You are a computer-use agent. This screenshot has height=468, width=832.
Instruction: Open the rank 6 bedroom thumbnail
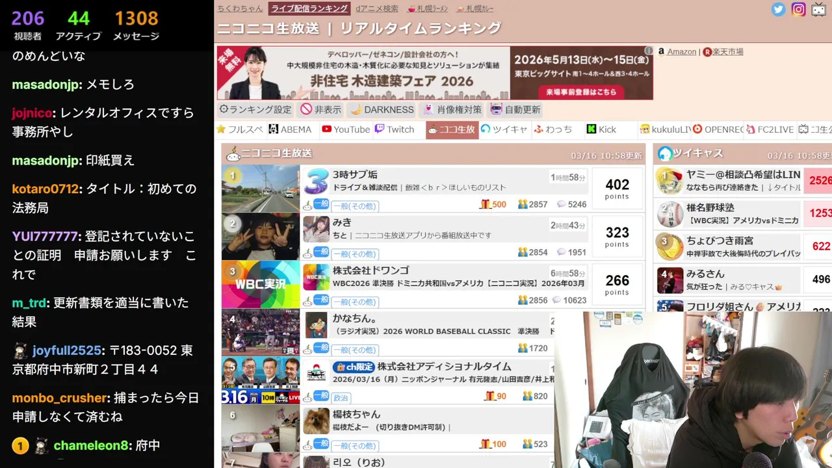pos(261,428)
